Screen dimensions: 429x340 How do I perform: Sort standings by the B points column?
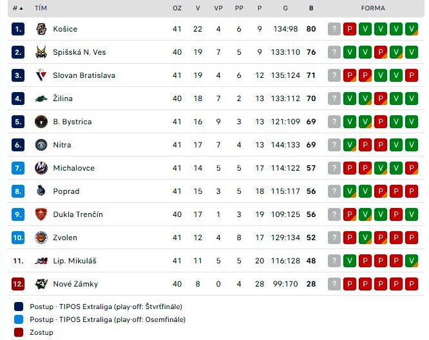(311, 8)
